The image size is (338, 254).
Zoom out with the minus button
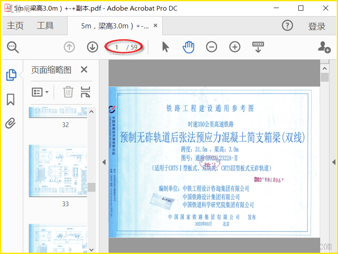coord(212,47)
